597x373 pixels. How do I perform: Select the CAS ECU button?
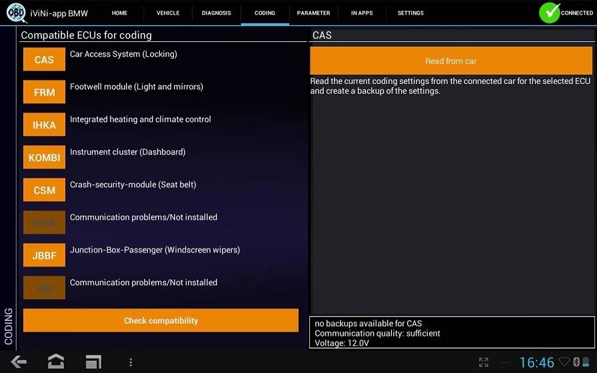pos(44,59)
